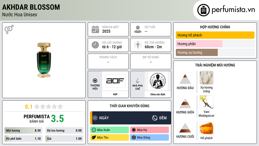Screen dimensions: 259x146
Task: Click the Hương cuối pyramid icon
Action: coord(185,128)
